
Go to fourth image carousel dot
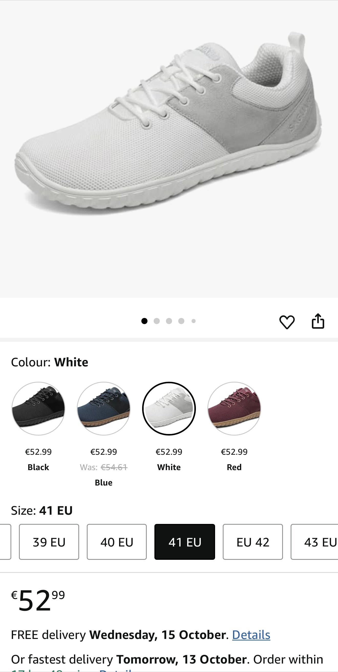[181, 321]
